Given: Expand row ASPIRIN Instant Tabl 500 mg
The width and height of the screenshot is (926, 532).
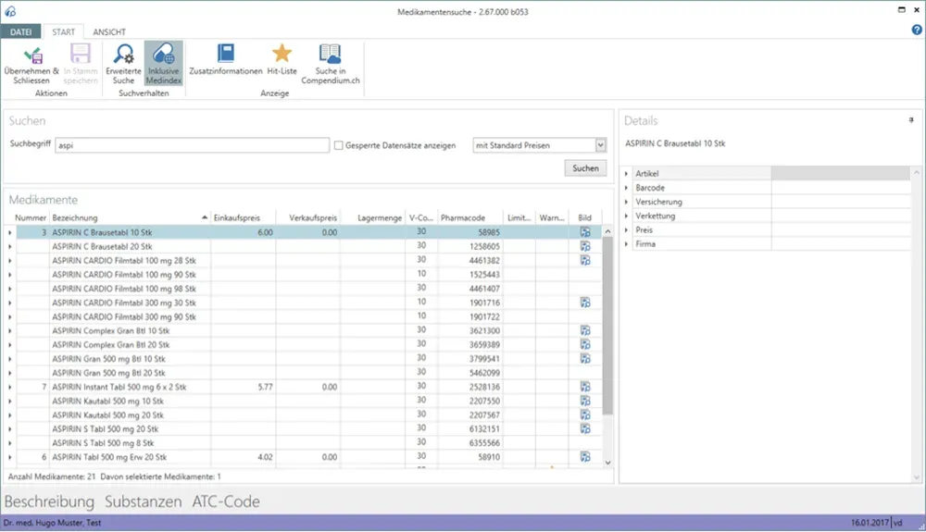Looking at the screenshot, I should pos(10,388).
